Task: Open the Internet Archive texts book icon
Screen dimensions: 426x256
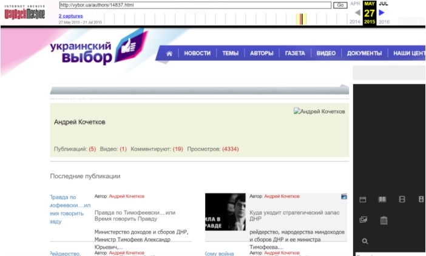Action: pyautogui.click(x=382, y=199)
